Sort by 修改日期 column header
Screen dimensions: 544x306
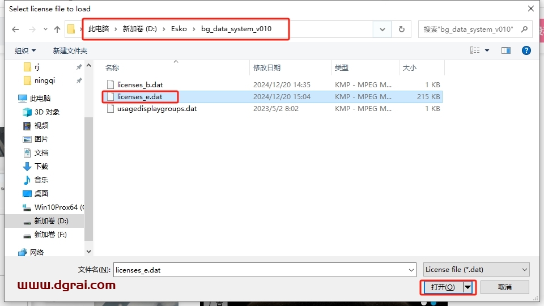[267, 68]
